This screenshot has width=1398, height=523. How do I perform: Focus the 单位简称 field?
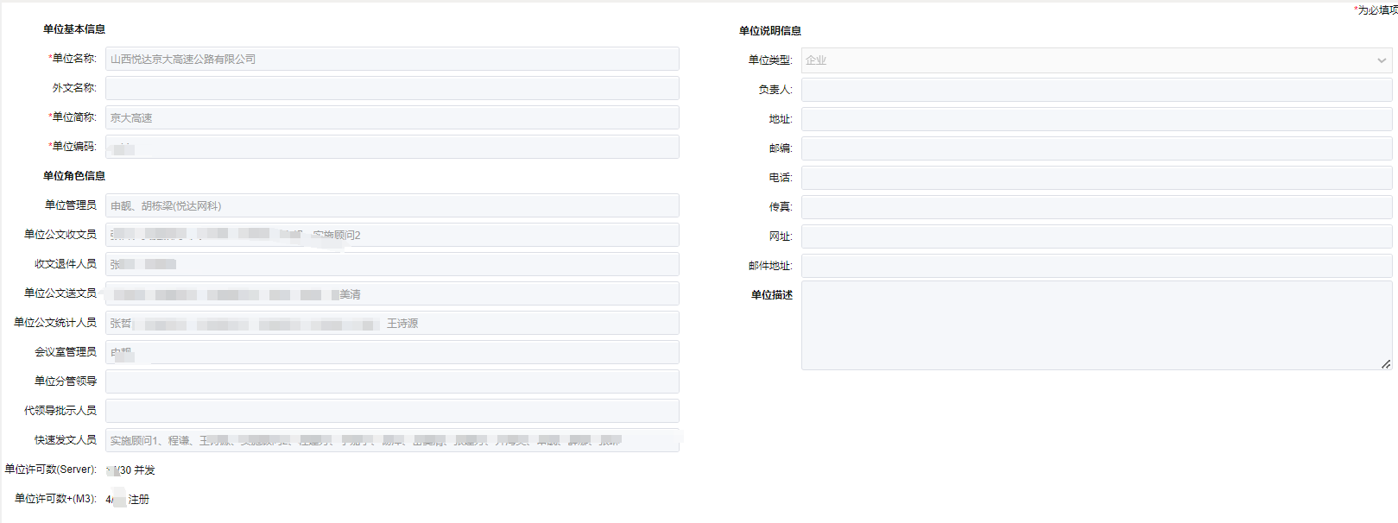pos(392,117)
